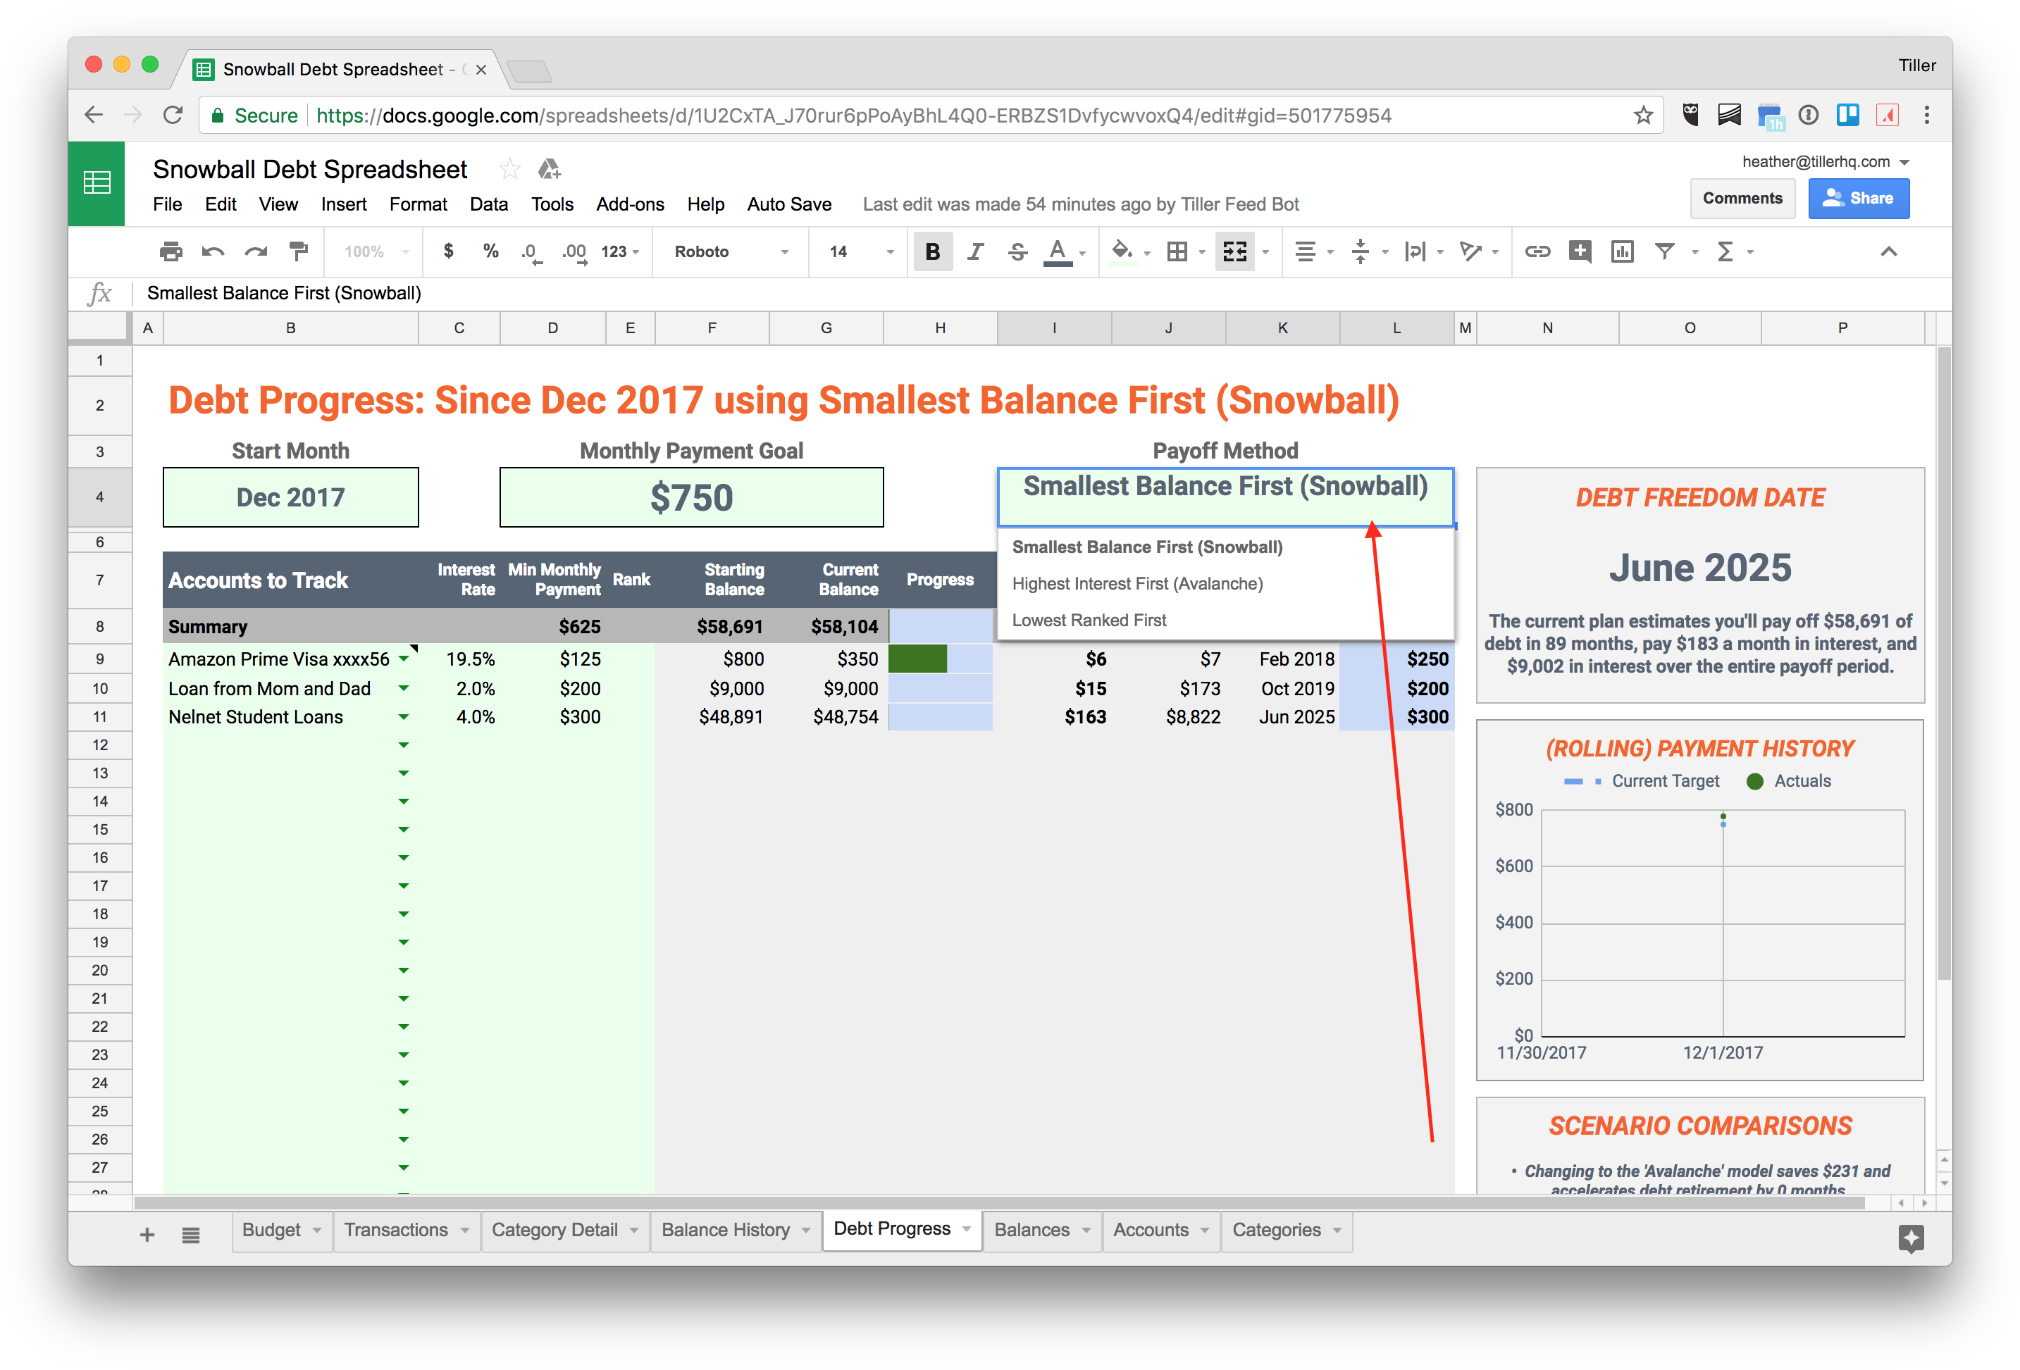Switch to the Balance History sheet tab
This screenshot has height=1370, width=2020.
[736, 1230]
